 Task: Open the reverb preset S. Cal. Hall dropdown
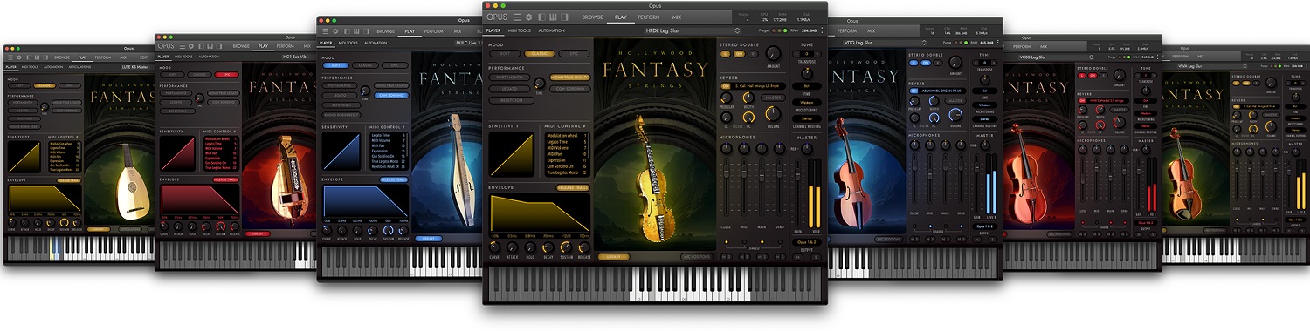[758, 86]
